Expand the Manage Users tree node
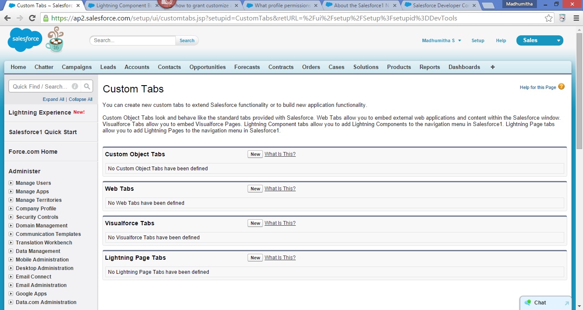This screenshot has height=310, width=583. (x=11, y=183)
